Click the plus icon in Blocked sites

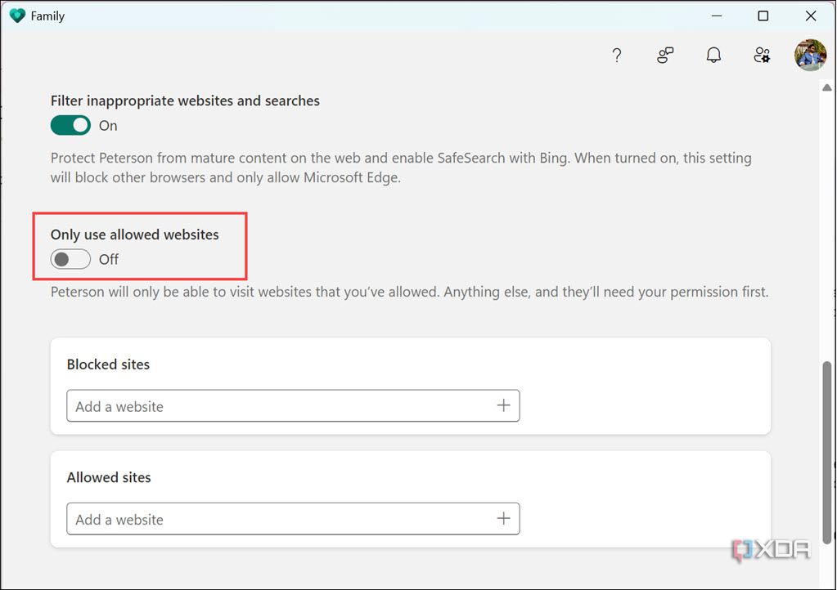pyautogui.click(x=503, y=406)
